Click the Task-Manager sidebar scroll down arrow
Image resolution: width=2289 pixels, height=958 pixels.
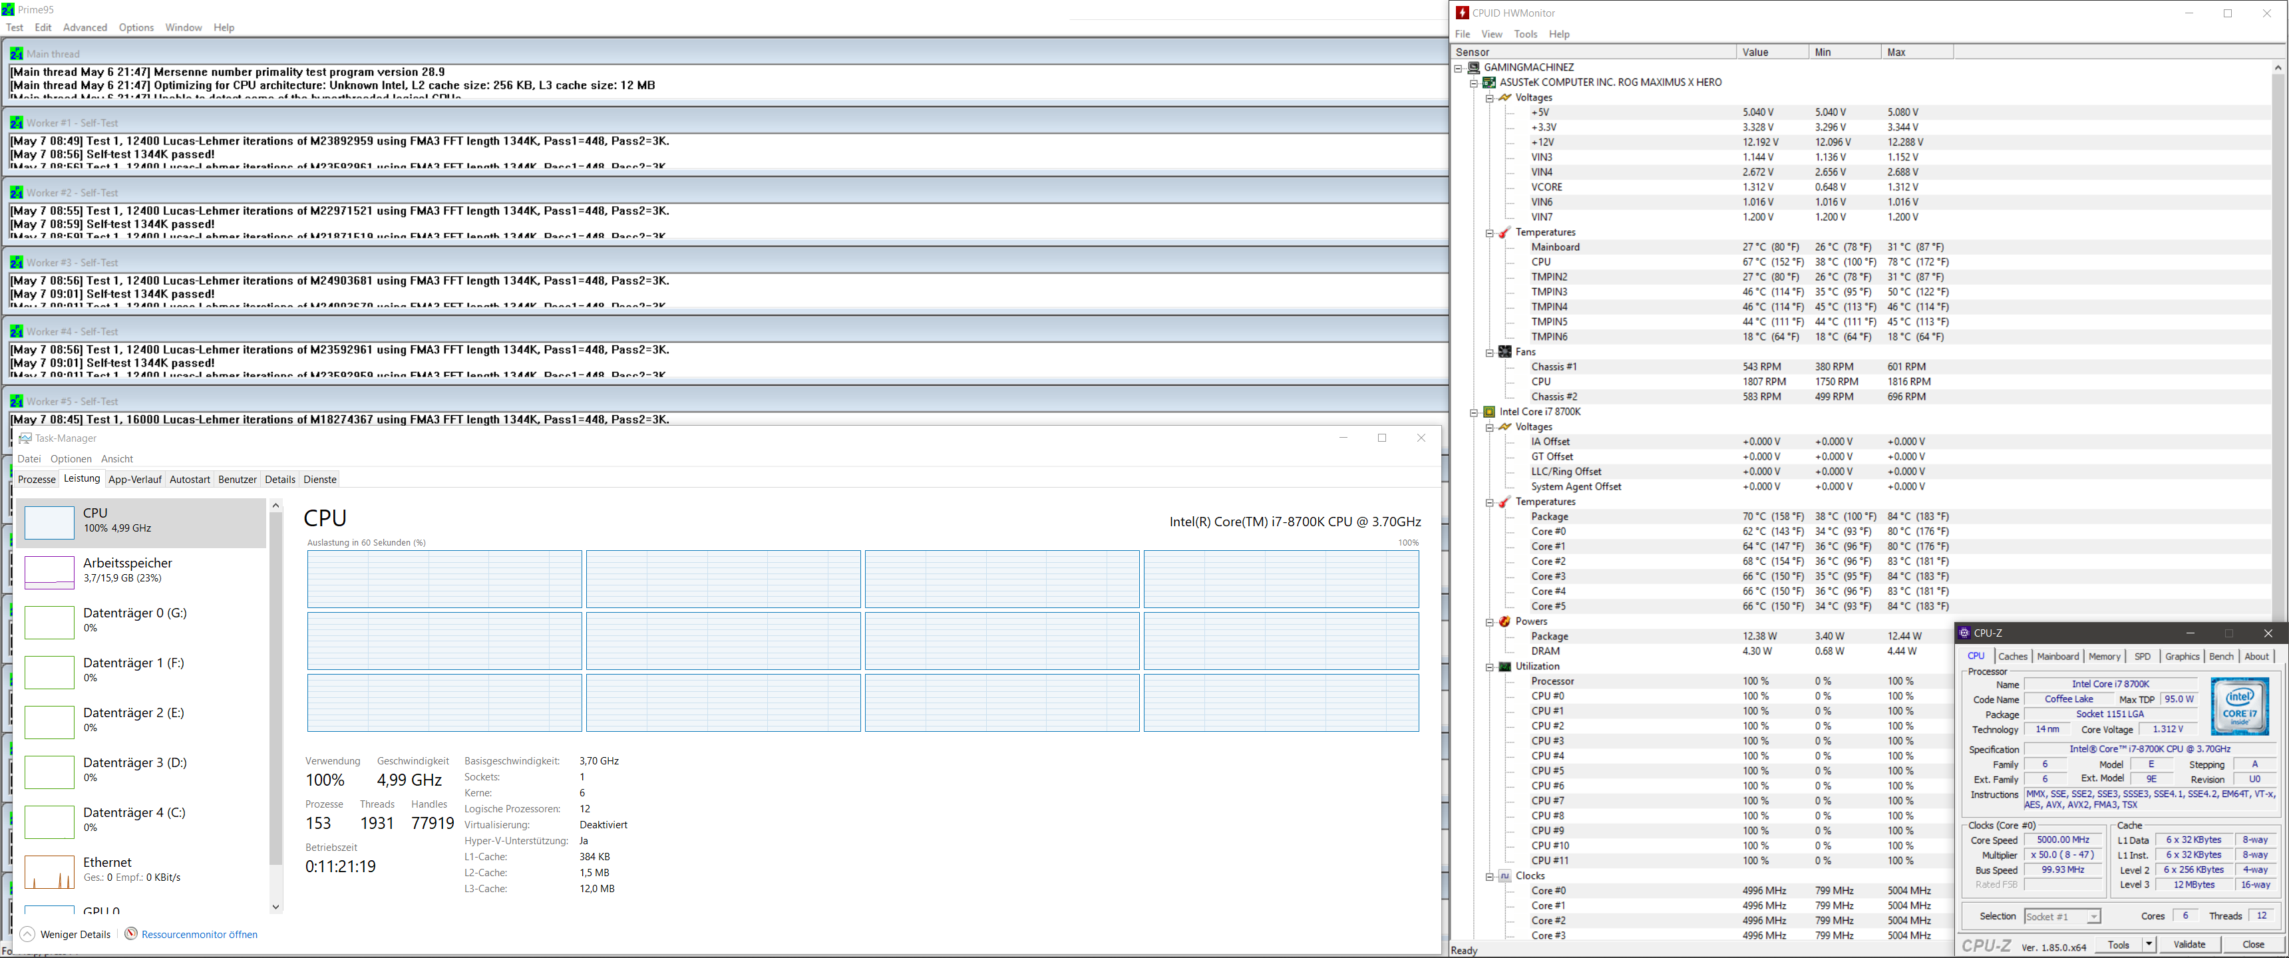(x=275, y=907)
